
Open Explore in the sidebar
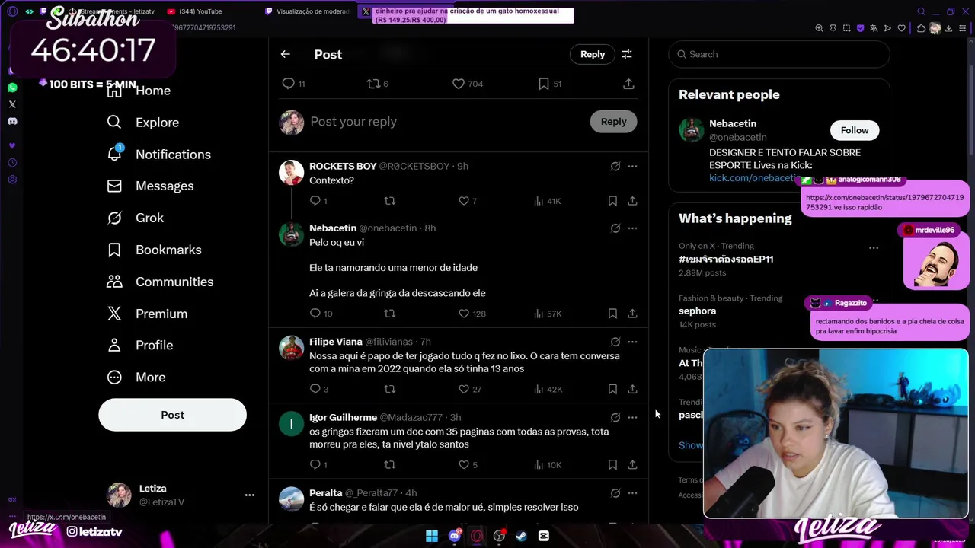143,123
